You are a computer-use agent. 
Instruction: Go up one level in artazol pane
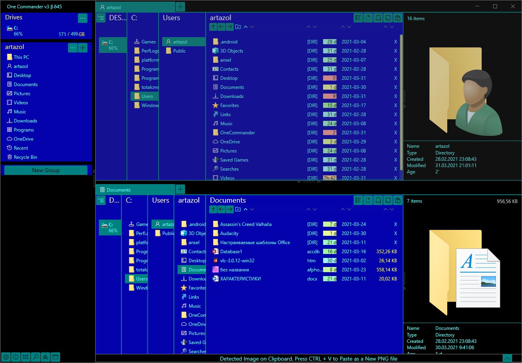tap(213, 27)
